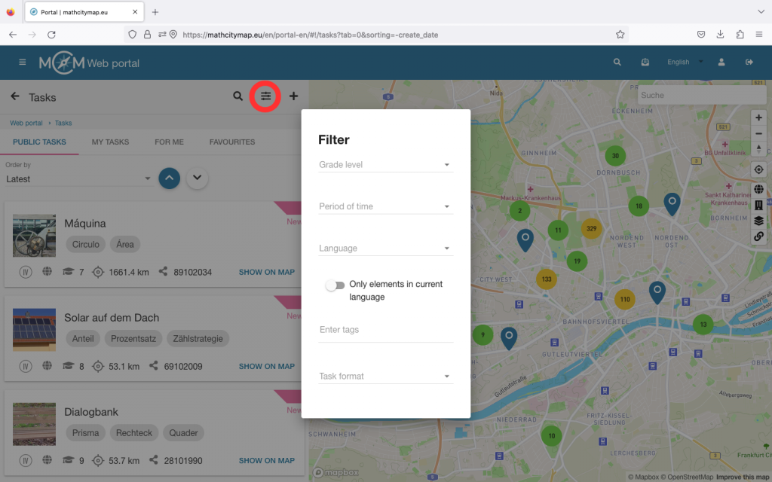Click the locate me map control
The width and height of the screenshot is (772, 482).
(758, 169)
